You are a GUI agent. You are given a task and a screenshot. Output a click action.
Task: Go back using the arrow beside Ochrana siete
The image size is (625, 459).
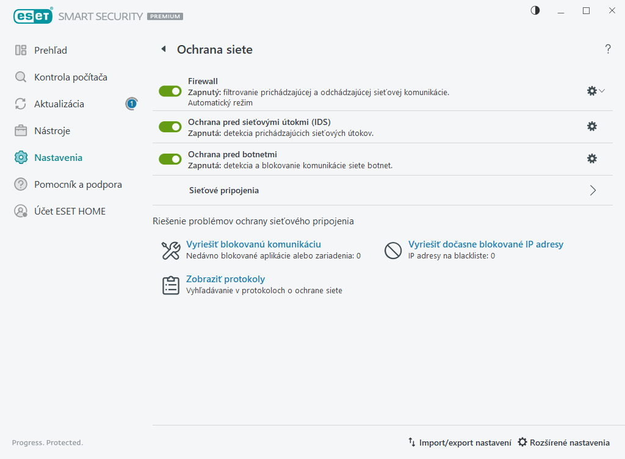click(164, 49)
